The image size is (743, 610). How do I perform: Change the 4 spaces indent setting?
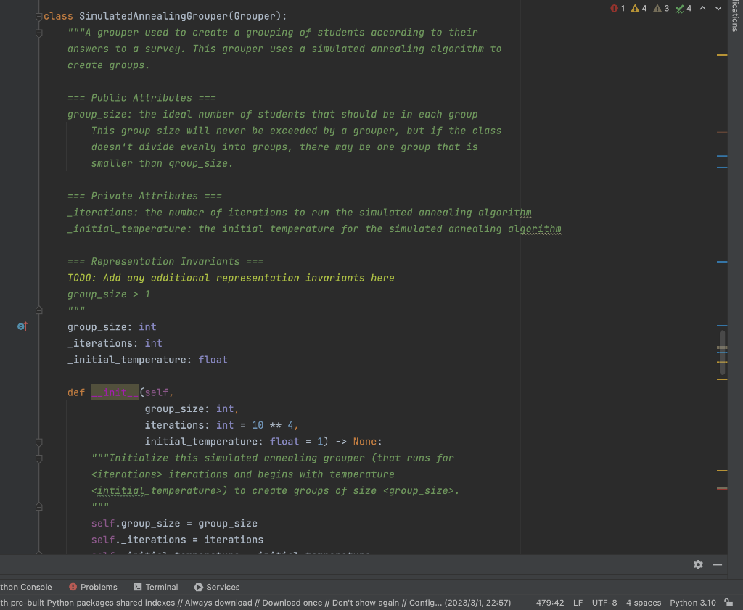coord(644,603)
